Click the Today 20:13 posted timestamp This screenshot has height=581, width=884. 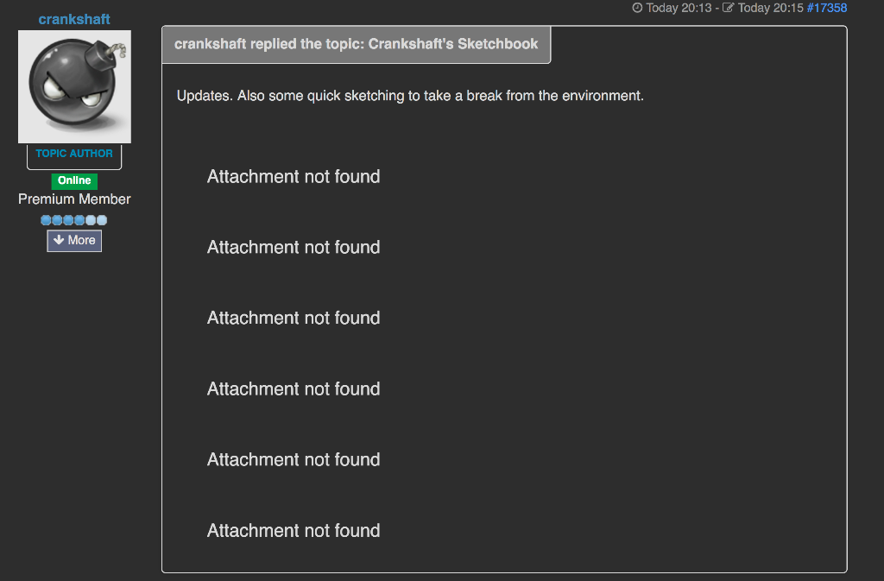tap(679, 8)
